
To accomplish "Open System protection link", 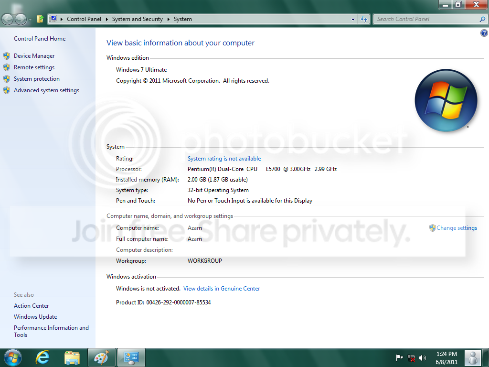I will pos(36,79).
